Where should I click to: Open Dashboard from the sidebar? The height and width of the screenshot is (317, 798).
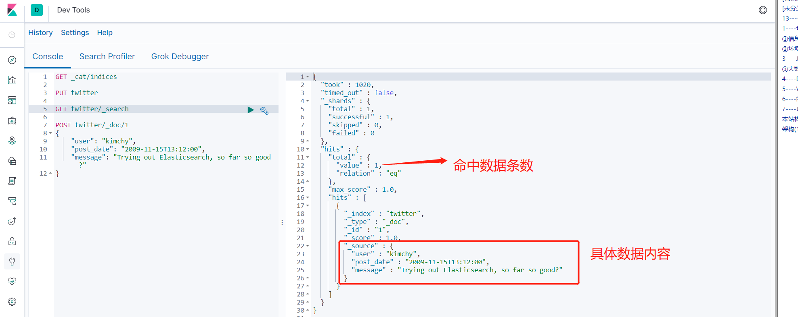(12, 100)
